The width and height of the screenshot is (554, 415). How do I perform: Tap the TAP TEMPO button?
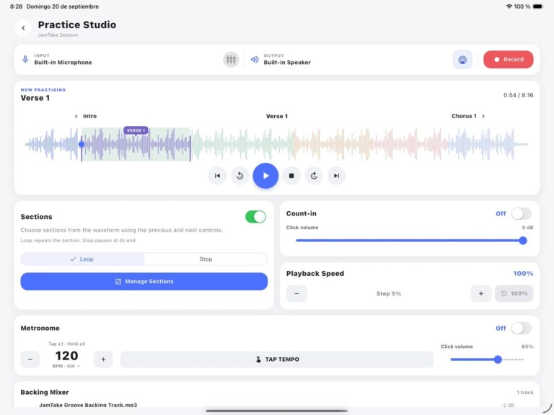[x=277, y=360]
